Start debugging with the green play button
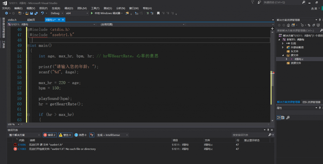This screenshot has width=323, height=164. click(92, 13)
